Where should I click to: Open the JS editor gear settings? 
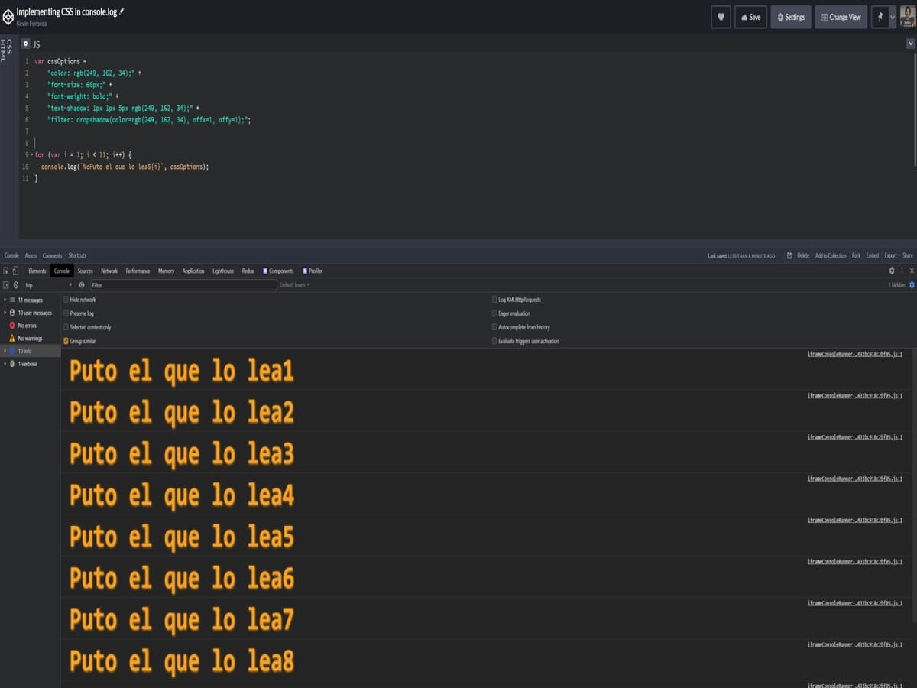point(25,44)
